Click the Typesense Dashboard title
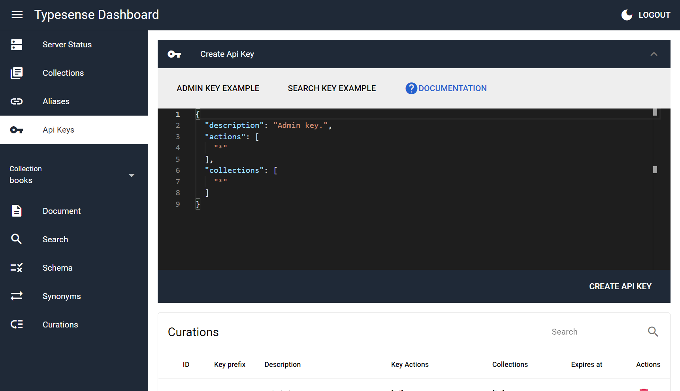680x391 pixels. point(96,15)
